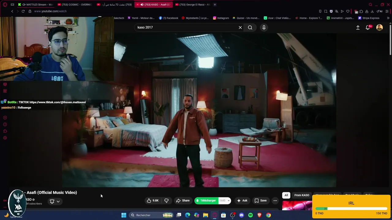The width and height of the screenshot is (392, 220).
Task: Open File Explorer from the taskbar
Action: pyautogui.click(x=205, y=215)
